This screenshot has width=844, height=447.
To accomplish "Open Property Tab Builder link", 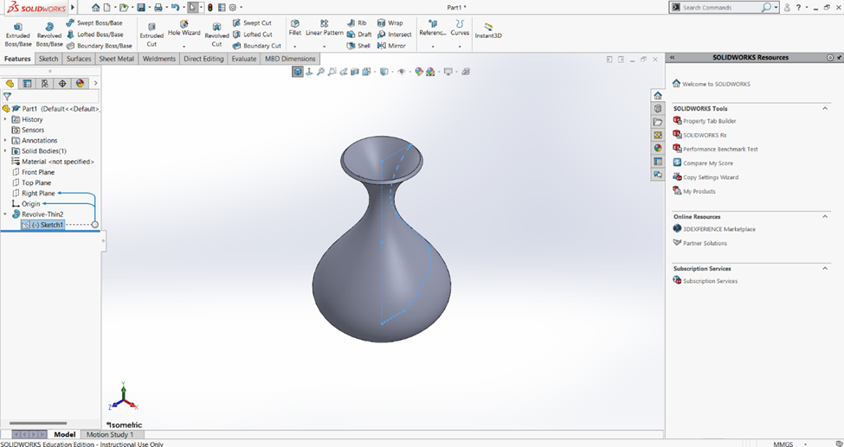I will coord(704,121).
